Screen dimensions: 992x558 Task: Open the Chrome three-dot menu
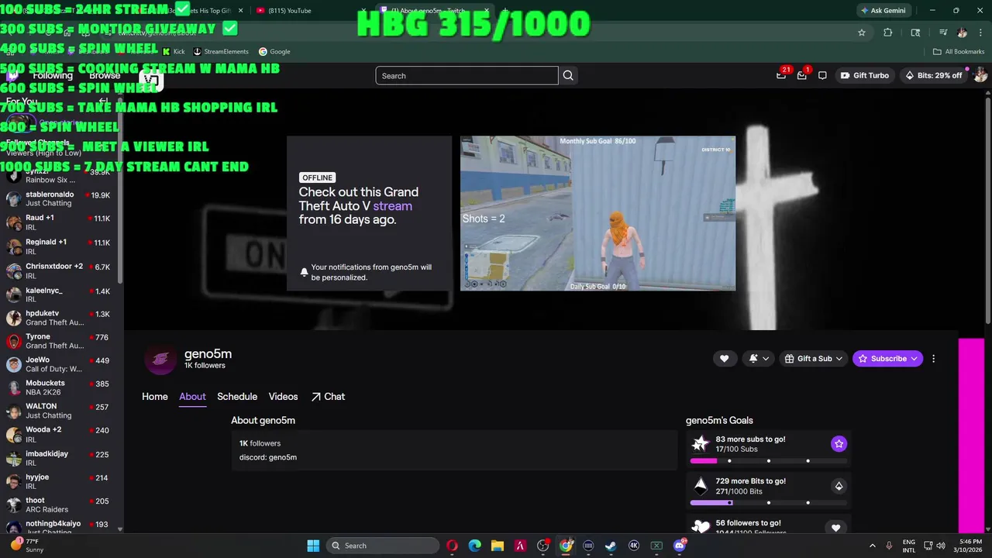[x=979, y=33]
